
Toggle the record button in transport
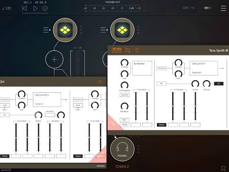(45, 8)
